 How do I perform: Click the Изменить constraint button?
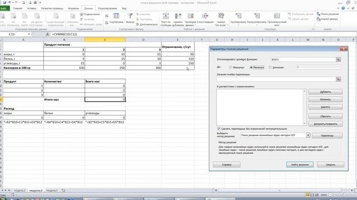point(325,99)
